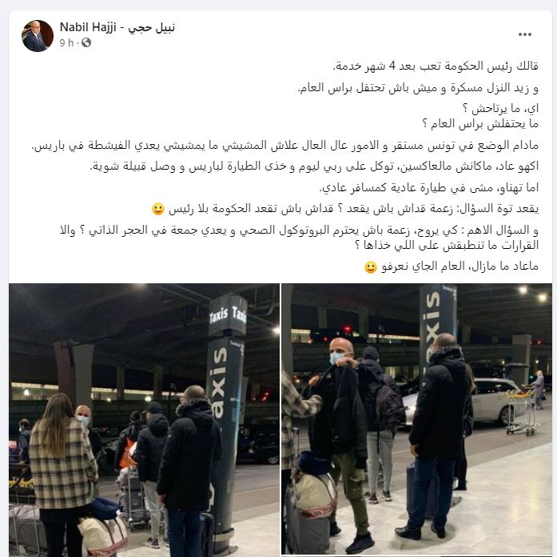Click the line "ما يحتفلش براس العام ؟"
Screen dimensions: 557x557
pyautogui.click(x=480, y=124)
